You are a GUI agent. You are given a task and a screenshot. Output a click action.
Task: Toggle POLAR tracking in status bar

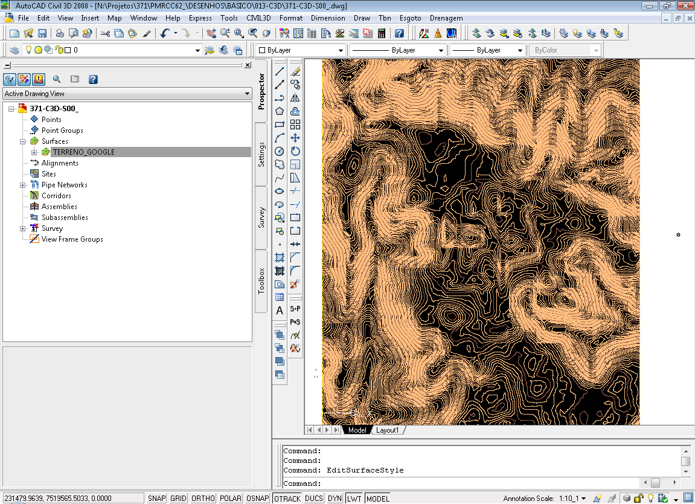click(231, 499)
